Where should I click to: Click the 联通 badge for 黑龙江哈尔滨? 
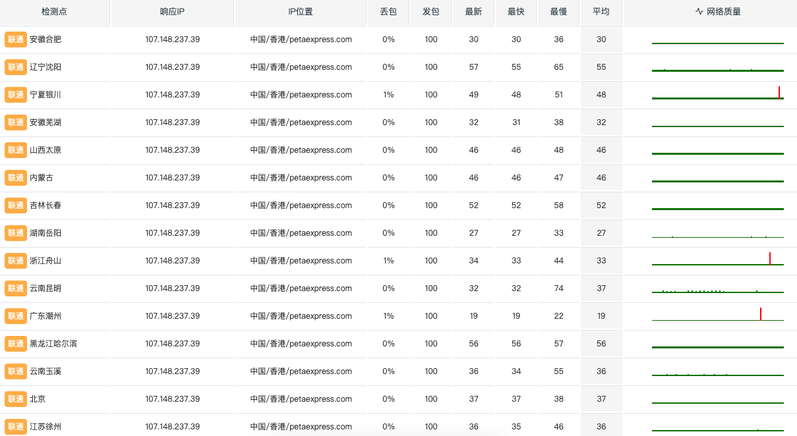pyautogui.click(x=16, y=344)
